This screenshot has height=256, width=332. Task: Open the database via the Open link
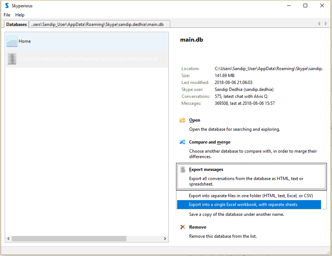click(x=195, y=120)
